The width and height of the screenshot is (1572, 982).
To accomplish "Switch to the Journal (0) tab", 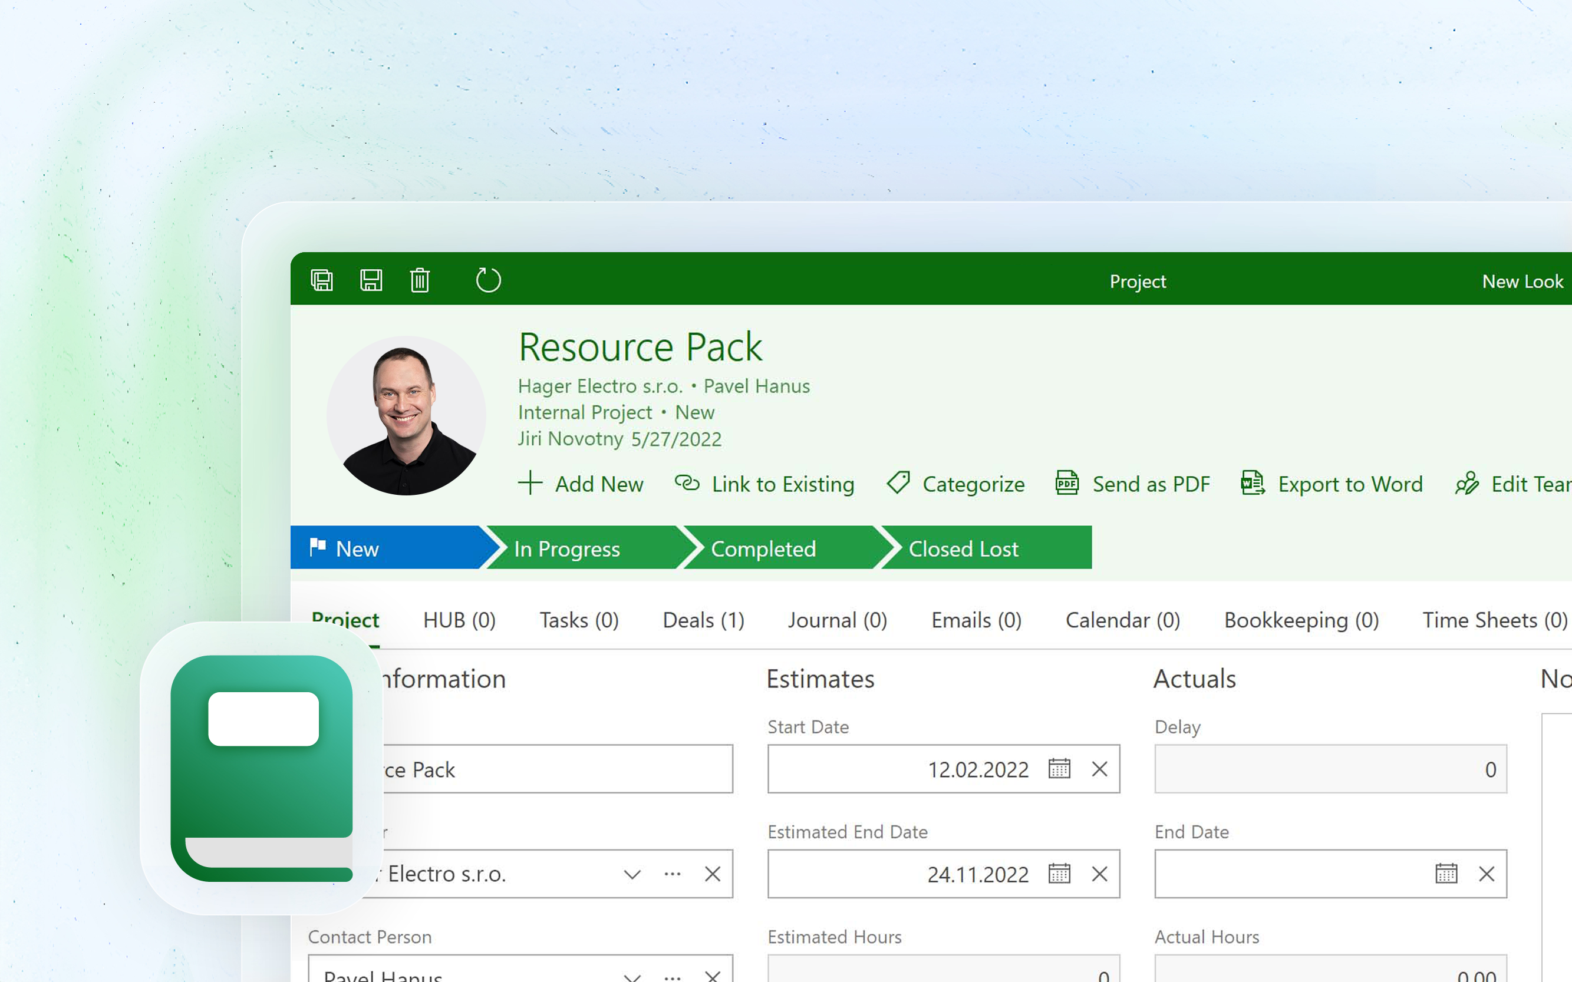I will (838, 620).
